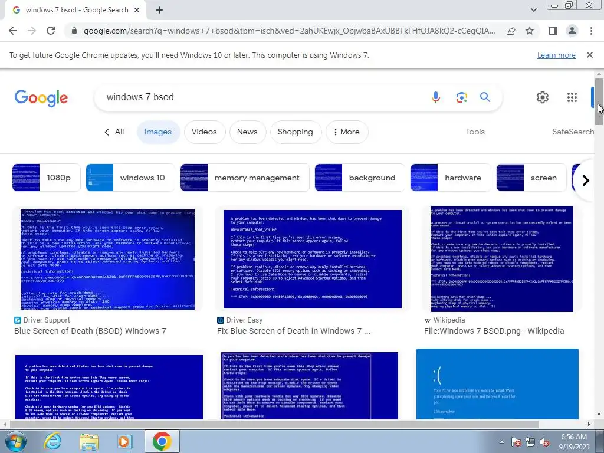Open the Tools filter options
The height and width of the screenshot is (453, 604).
click(475, 132)
